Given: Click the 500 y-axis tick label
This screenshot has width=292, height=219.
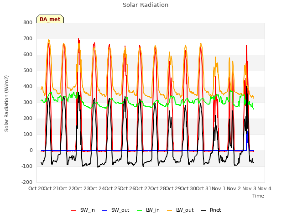Looking at the screenshot, I should (28, 71).
